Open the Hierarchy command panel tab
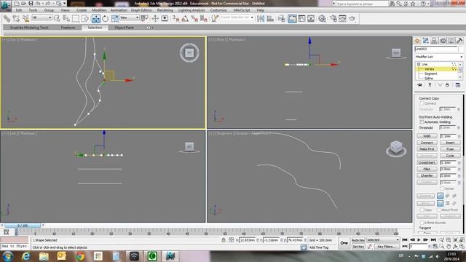 [434, 41]
